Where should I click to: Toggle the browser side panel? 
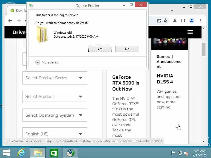coord(183,21)
